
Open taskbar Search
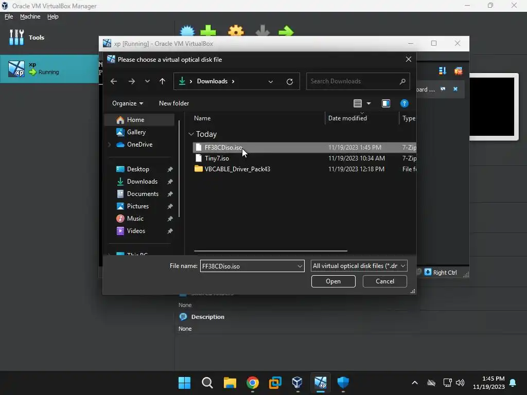point(207,383)
